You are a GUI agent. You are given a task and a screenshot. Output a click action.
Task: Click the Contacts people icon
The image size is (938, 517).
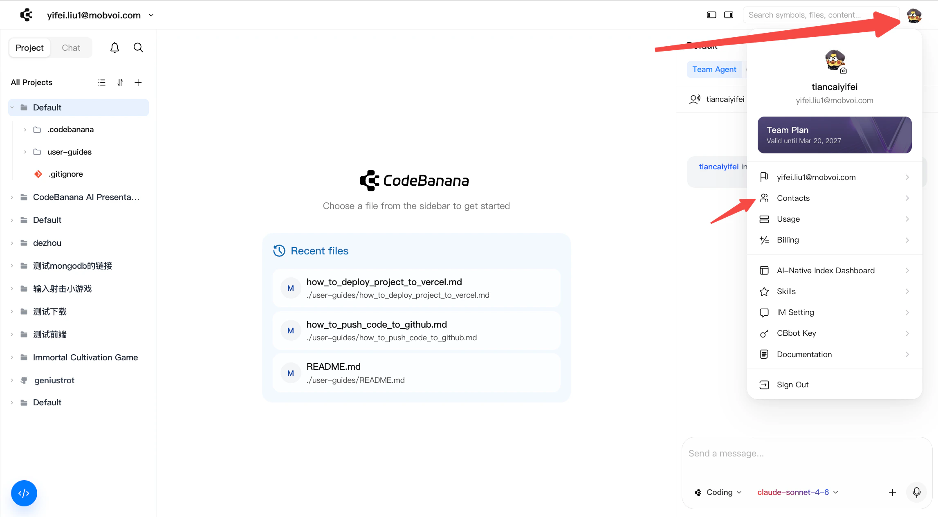coord(764,198)
